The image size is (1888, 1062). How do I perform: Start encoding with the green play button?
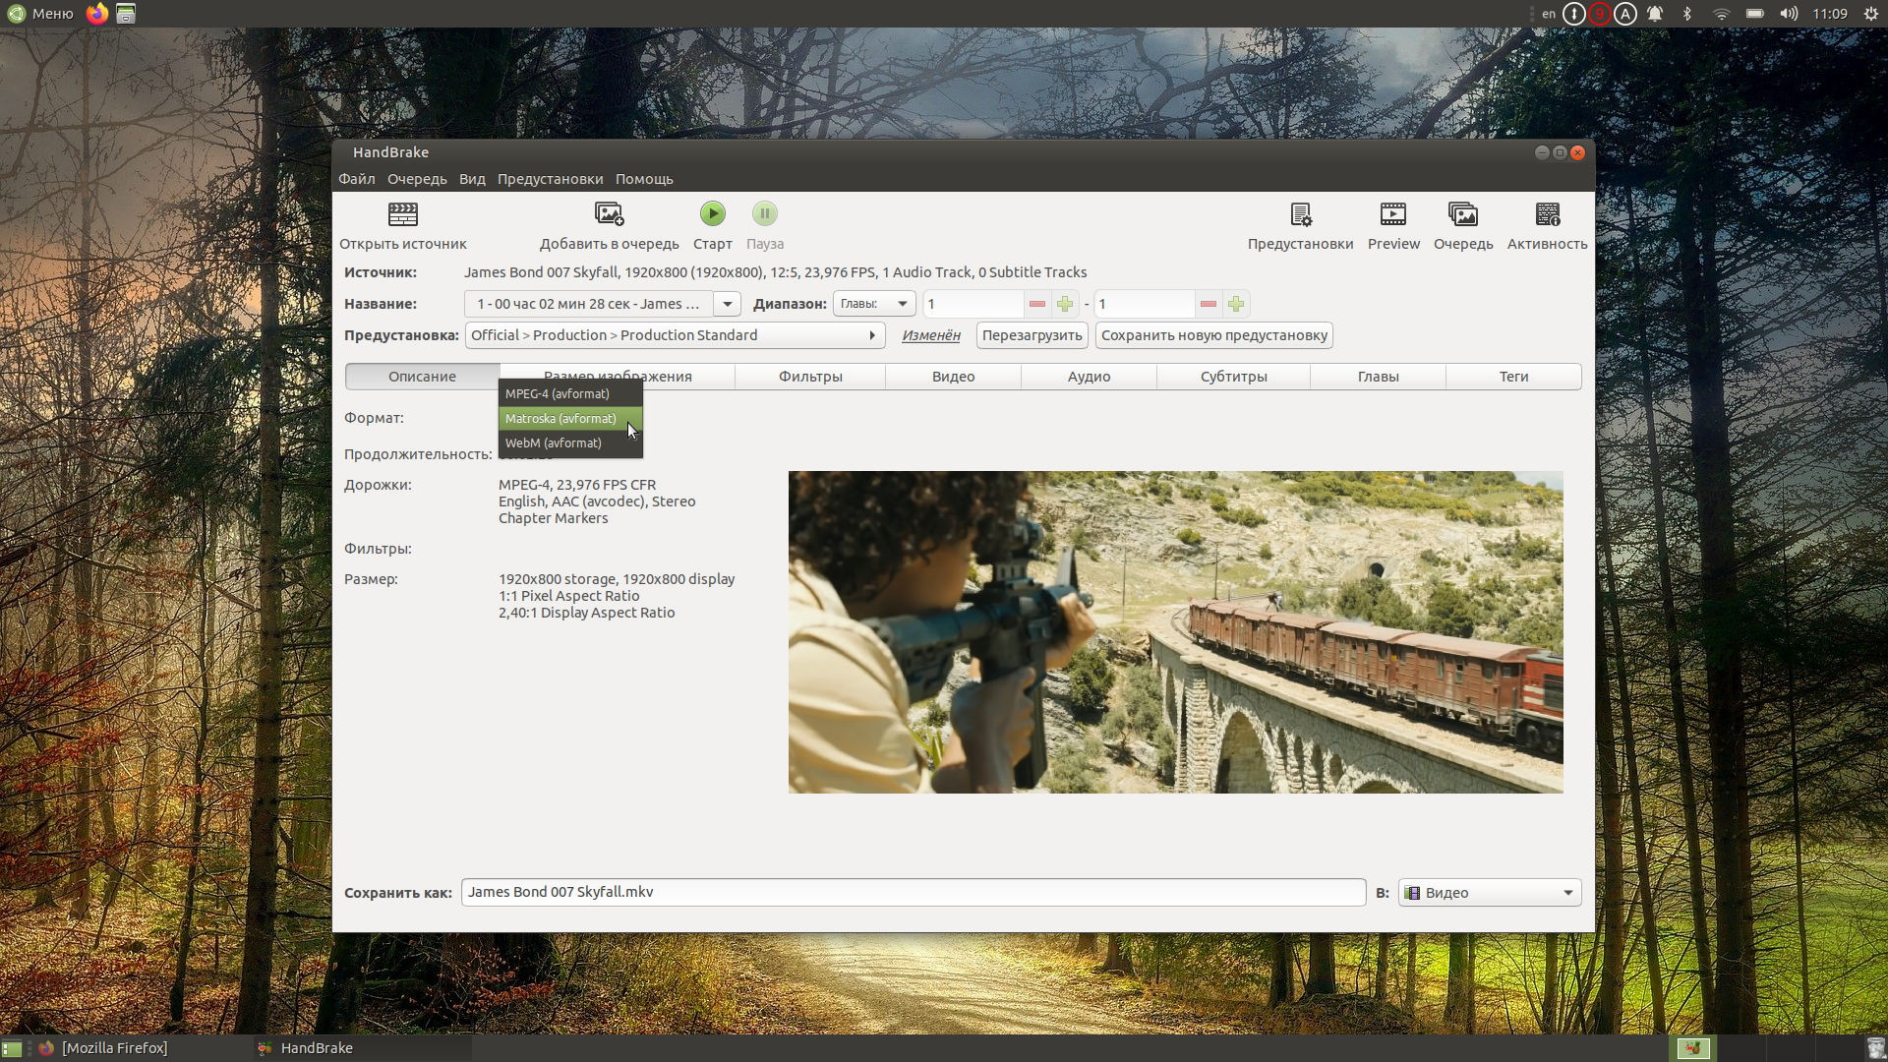pyautogui.click(x=713, y=213)
